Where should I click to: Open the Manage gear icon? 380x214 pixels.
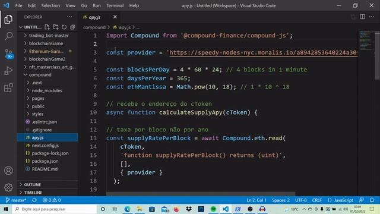click(8, 187)
